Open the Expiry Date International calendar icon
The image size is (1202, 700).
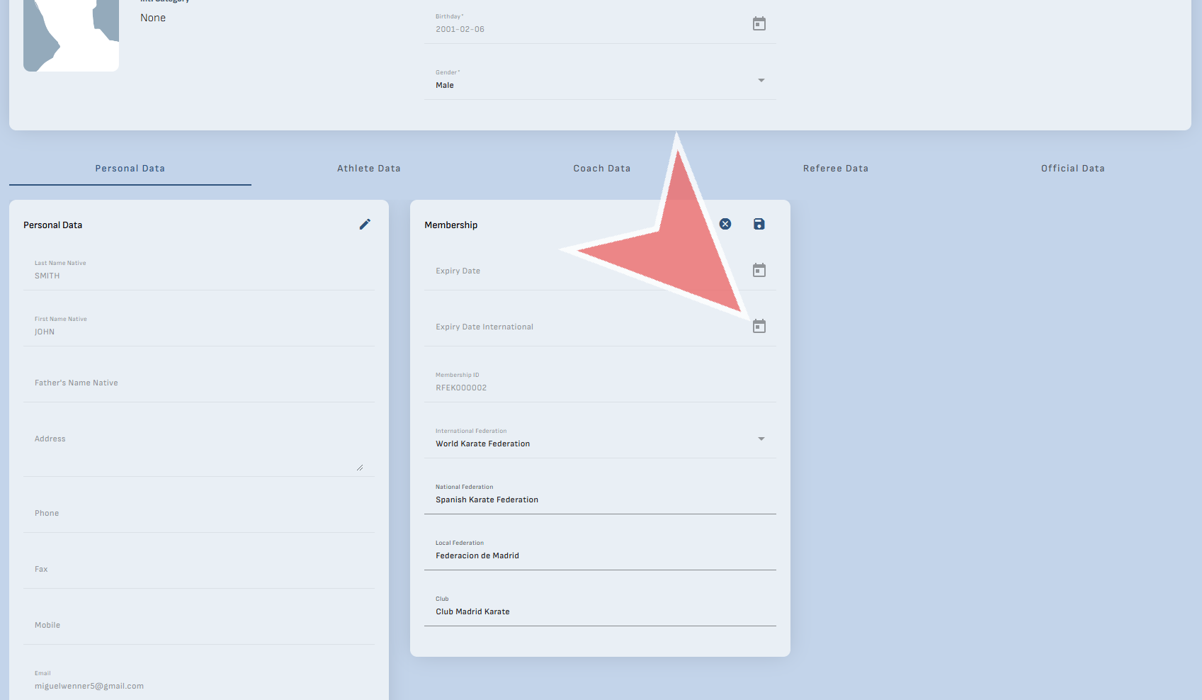point(759,327)
